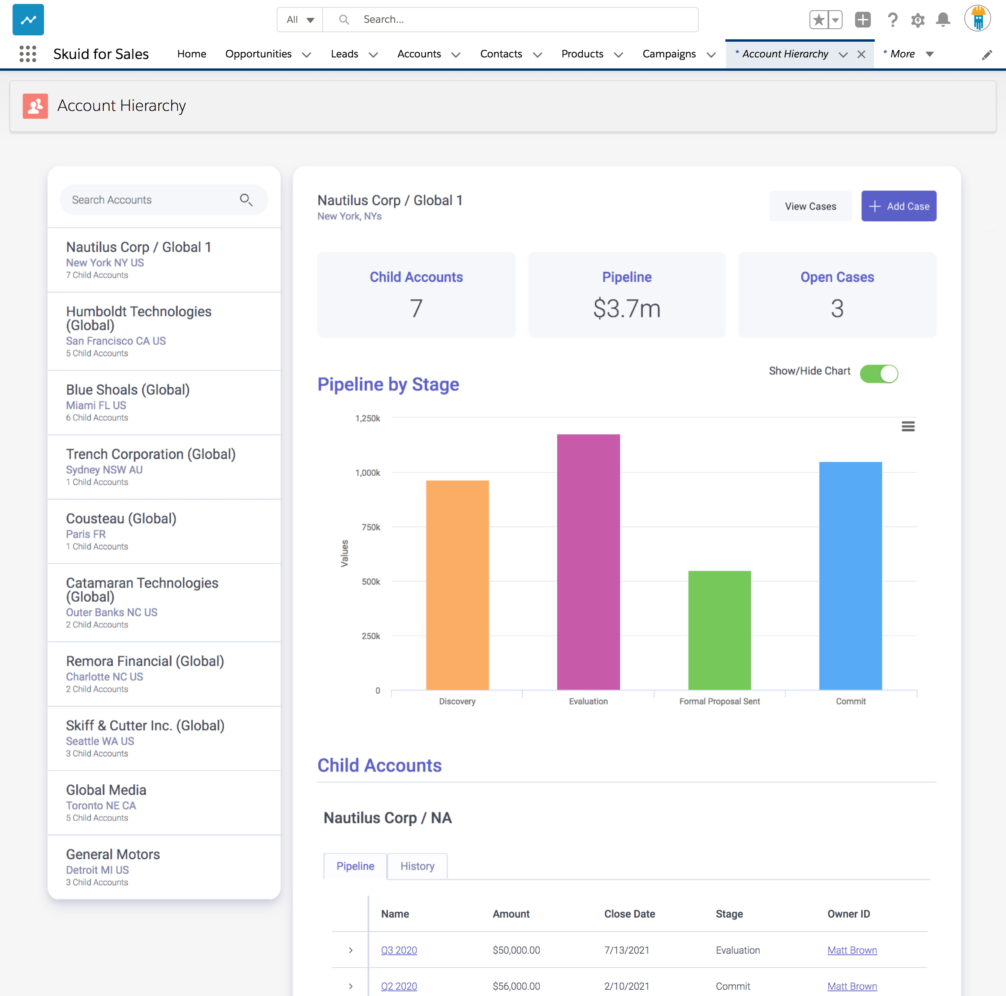Click the favorites star icon

point(820,19)
